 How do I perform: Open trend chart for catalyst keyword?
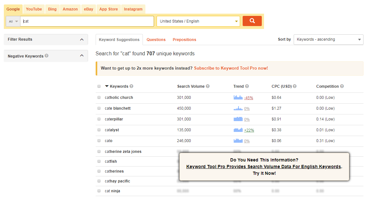click(238, 130)
